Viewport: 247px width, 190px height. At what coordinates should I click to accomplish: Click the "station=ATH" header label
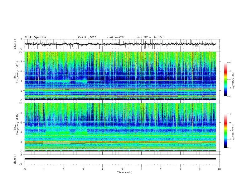[116, 37]
